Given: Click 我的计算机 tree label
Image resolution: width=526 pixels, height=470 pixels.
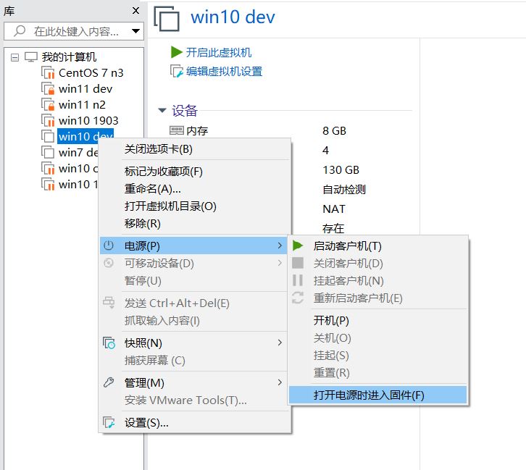Looking at the screenshot, I should [x=69, y=57].
